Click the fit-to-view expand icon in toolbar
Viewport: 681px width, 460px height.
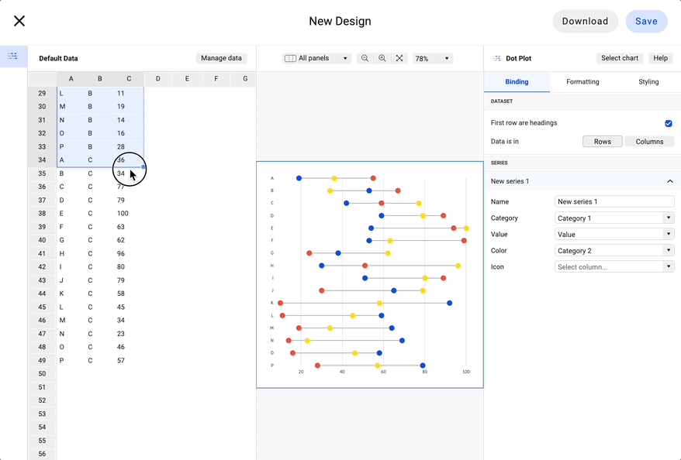(399, 58)
